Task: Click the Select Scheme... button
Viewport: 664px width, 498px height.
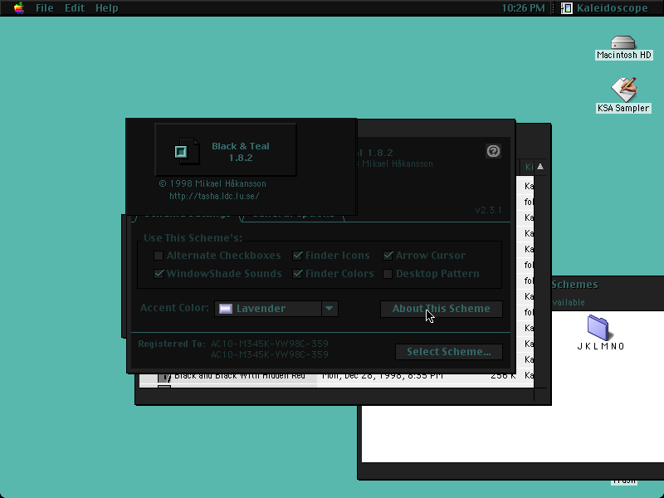Action: point(449,352)
